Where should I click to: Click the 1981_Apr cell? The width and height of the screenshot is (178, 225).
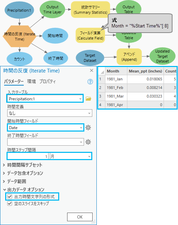(x=116, y=105)
